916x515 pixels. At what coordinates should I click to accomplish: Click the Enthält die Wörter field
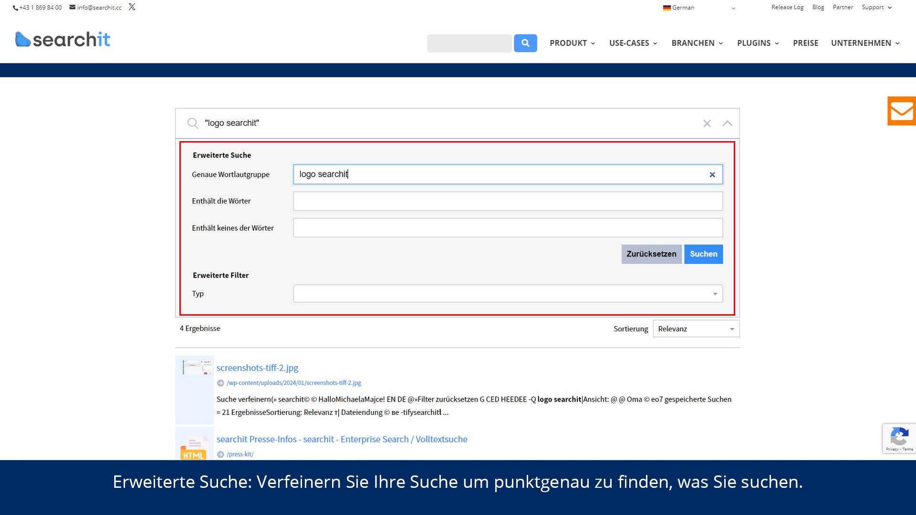tap(508, 201)
